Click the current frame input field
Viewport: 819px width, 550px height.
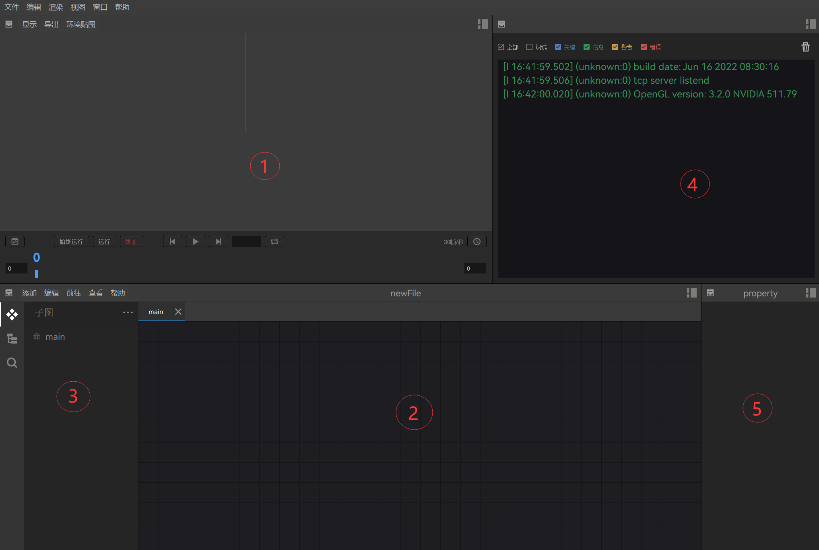tap(246, 242)
